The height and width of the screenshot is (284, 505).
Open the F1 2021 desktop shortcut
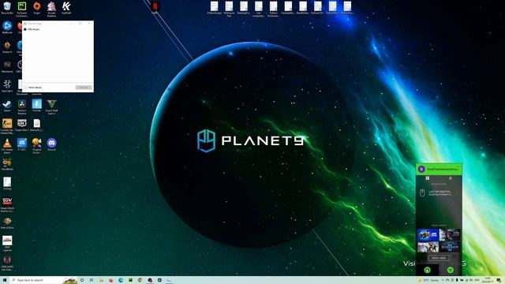[x=22, y=144]
